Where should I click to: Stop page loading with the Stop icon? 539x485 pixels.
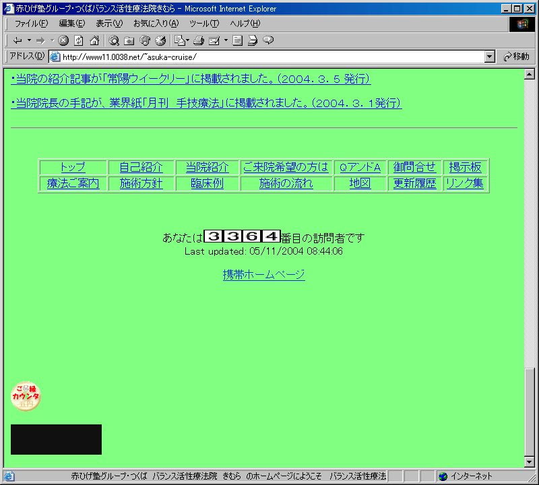coord(63,40)
